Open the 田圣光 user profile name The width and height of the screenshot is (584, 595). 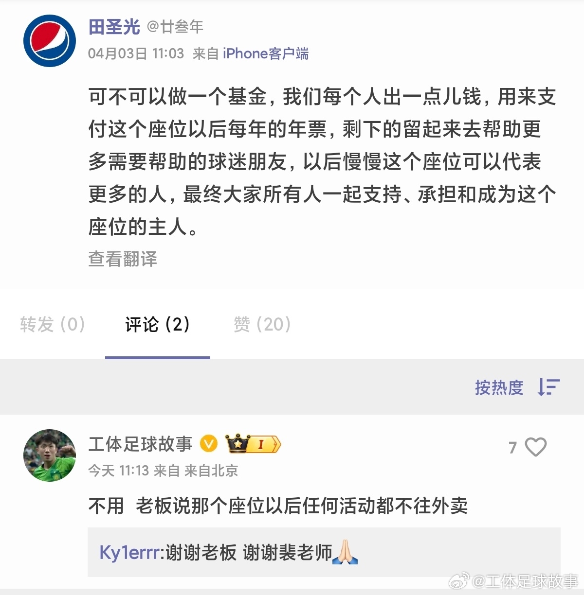coord(114,27)
